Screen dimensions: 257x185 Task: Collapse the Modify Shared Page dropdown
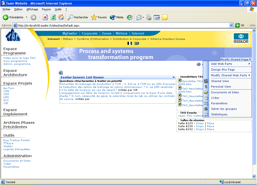tap(236, 59)
